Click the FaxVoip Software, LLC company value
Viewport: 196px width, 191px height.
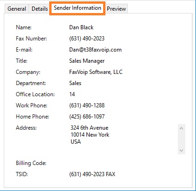pos(96,72)
